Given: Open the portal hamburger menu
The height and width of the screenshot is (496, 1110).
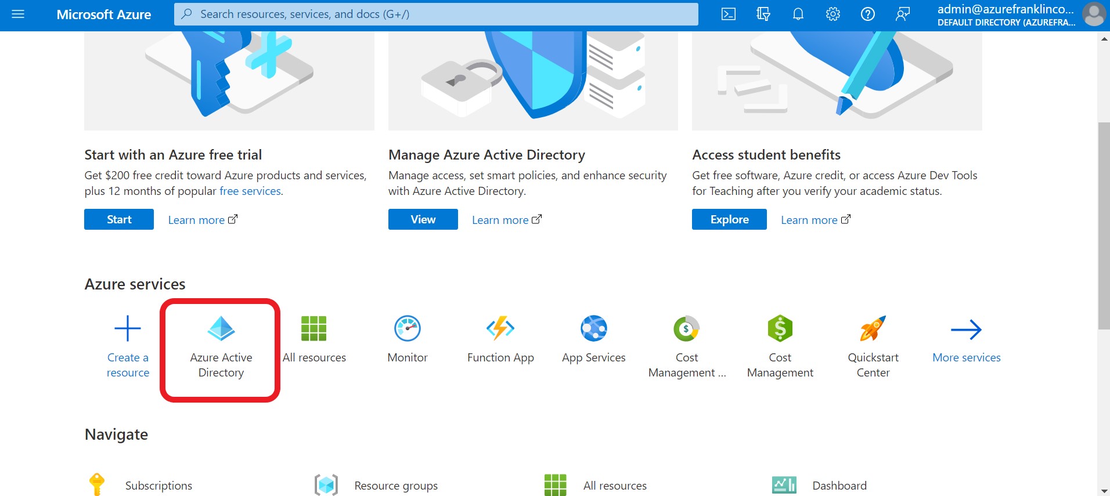Looking at the screenshot, I should click(x=18, y=14).
